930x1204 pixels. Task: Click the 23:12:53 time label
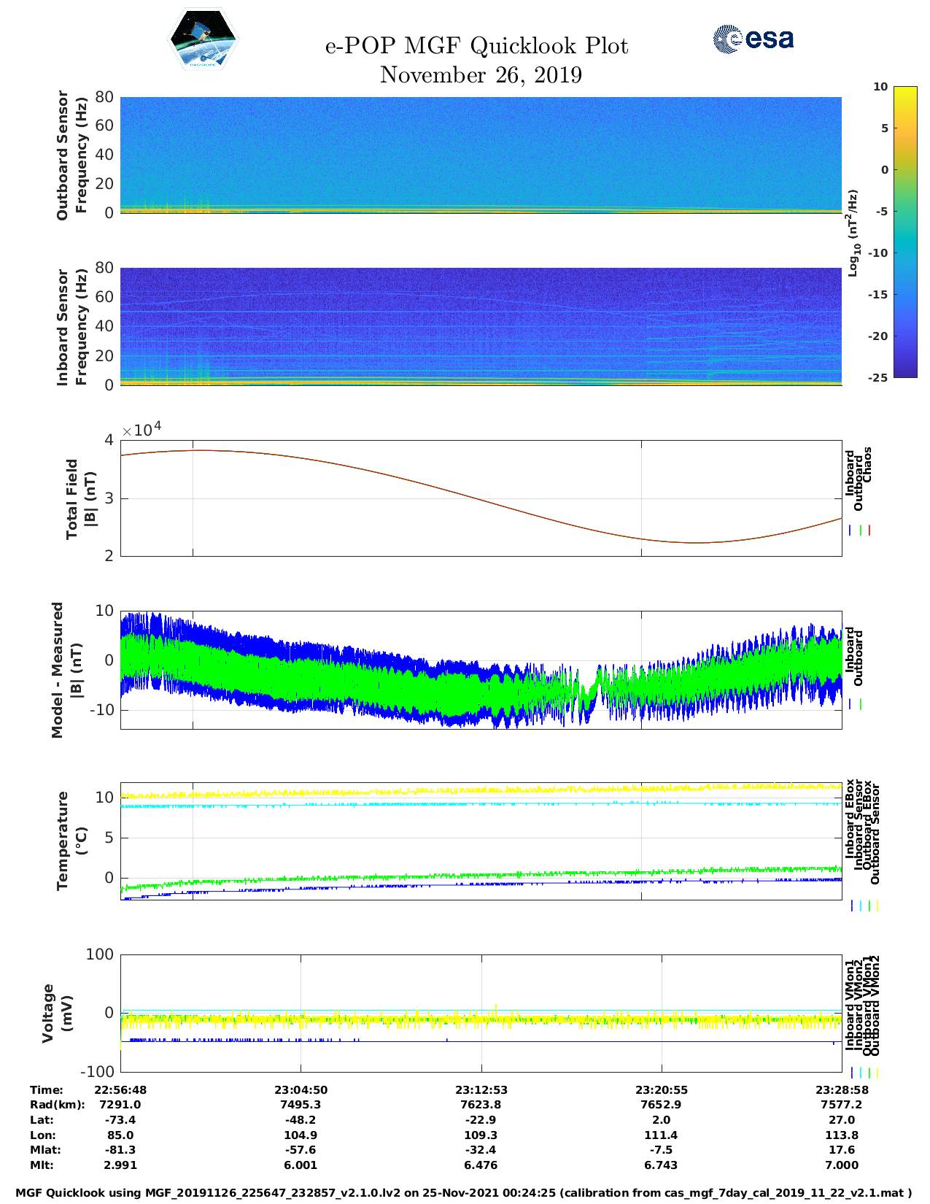pos(481,1090)
